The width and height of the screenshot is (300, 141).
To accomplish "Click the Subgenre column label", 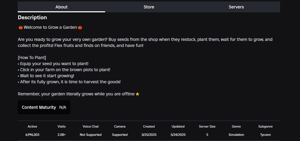I will click(265, 126).
